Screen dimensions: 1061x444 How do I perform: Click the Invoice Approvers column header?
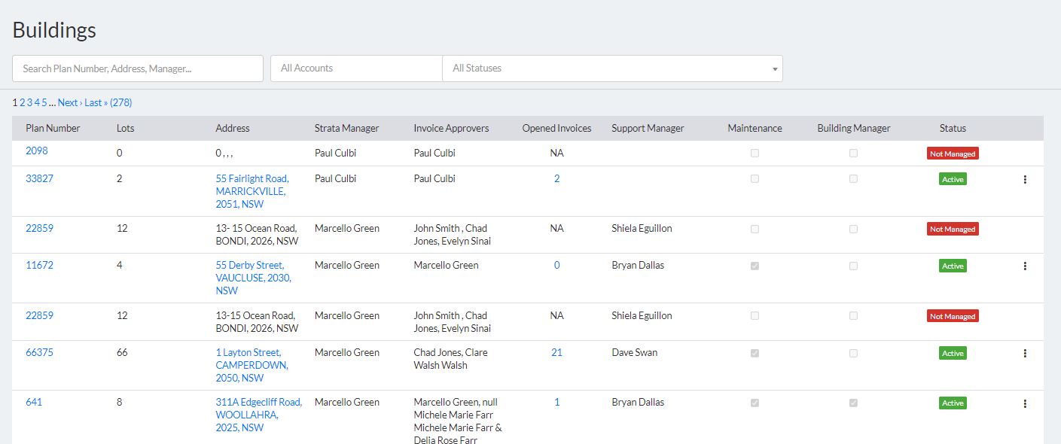pos(451,128)
